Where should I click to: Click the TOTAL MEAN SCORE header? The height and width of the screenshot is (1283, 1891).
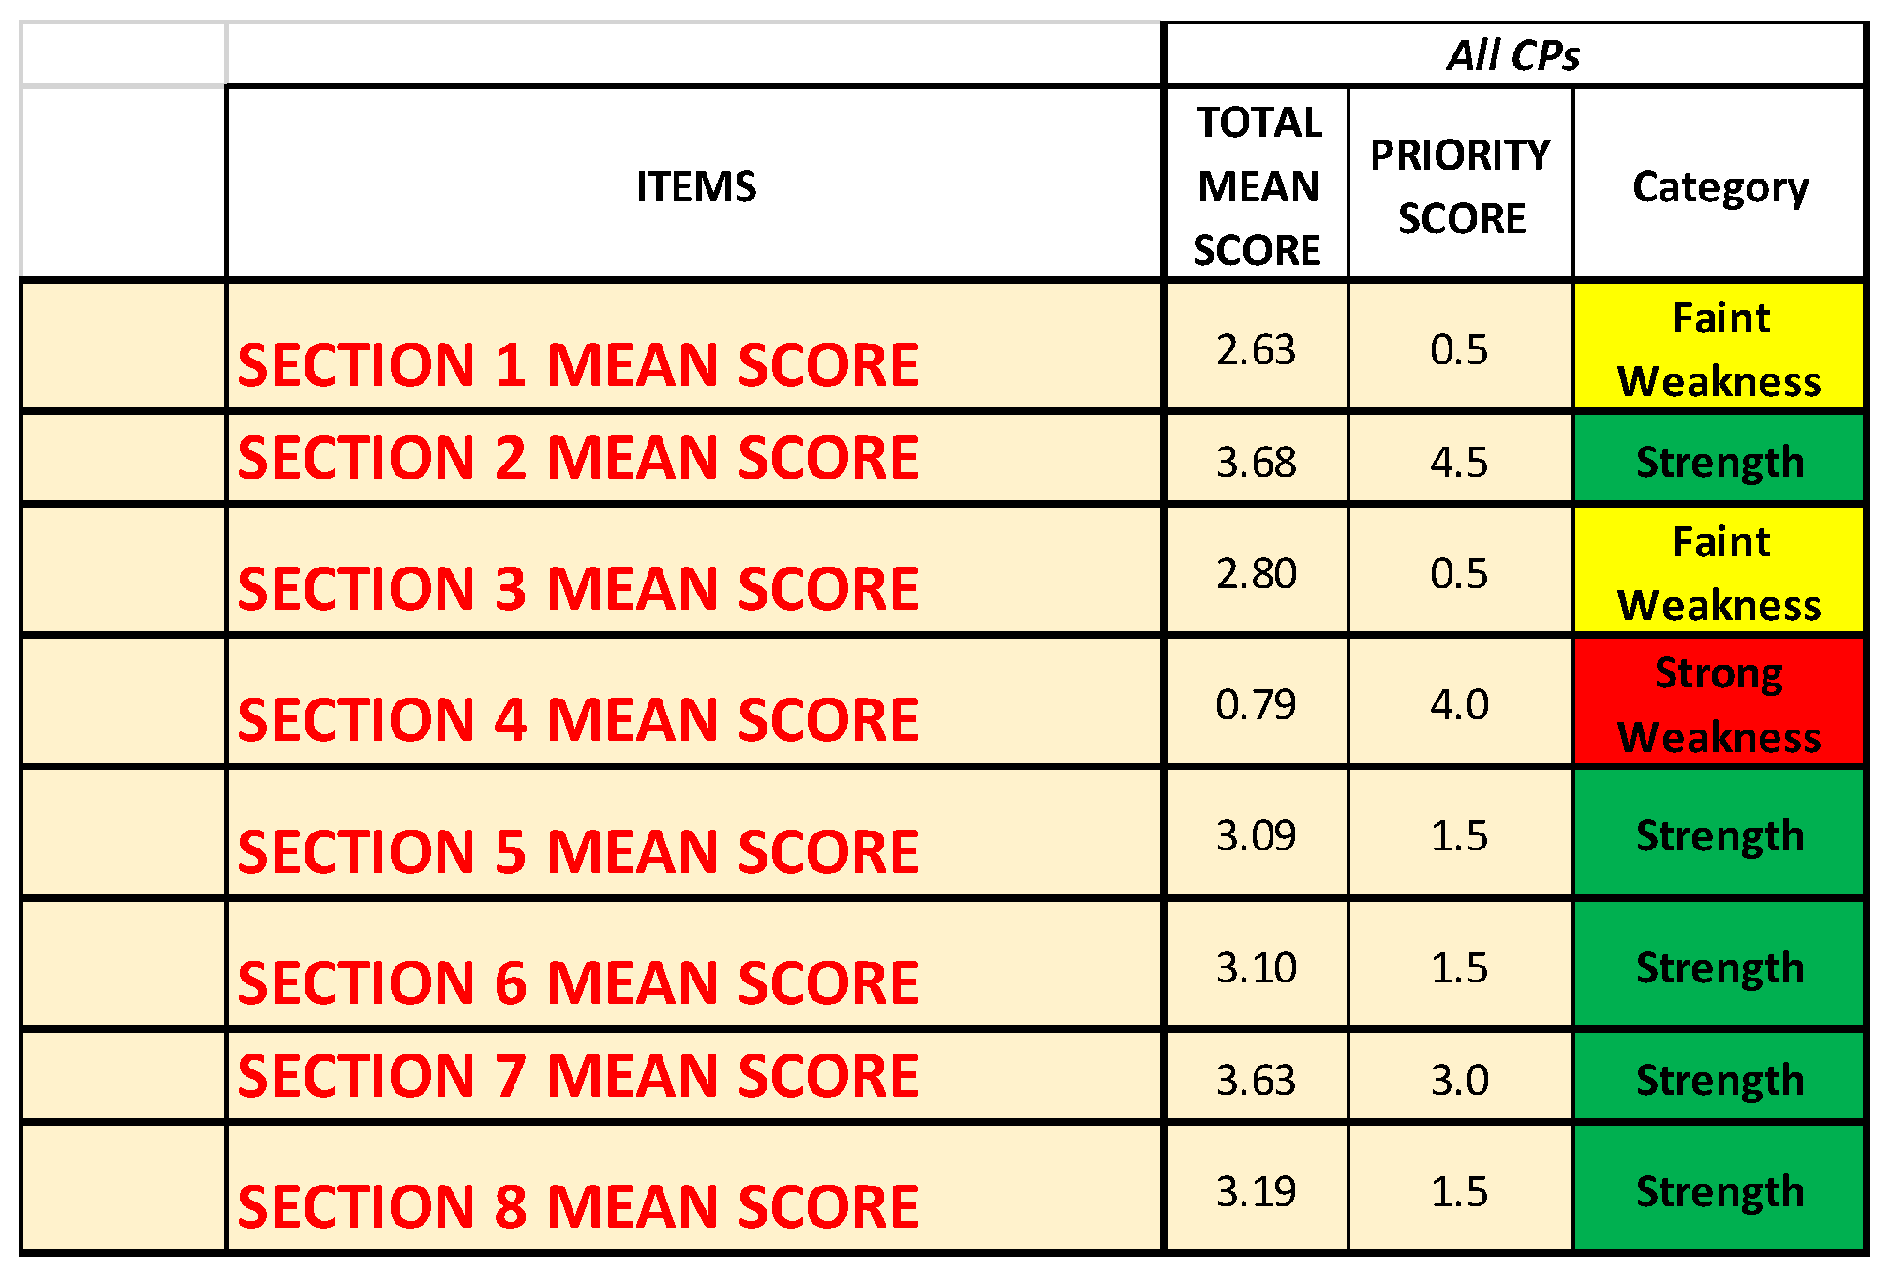(1257, 186)
